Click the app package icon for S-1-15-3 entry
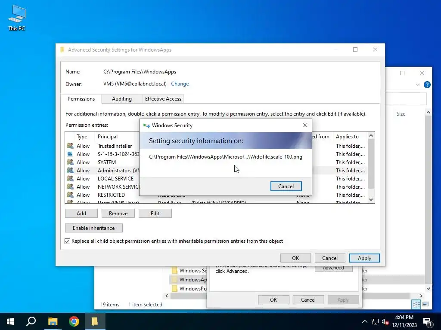 coord(70,154)
